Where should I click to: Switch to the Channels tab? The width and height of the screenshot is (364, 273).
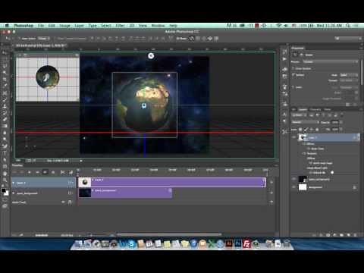[x=315, y=109]
